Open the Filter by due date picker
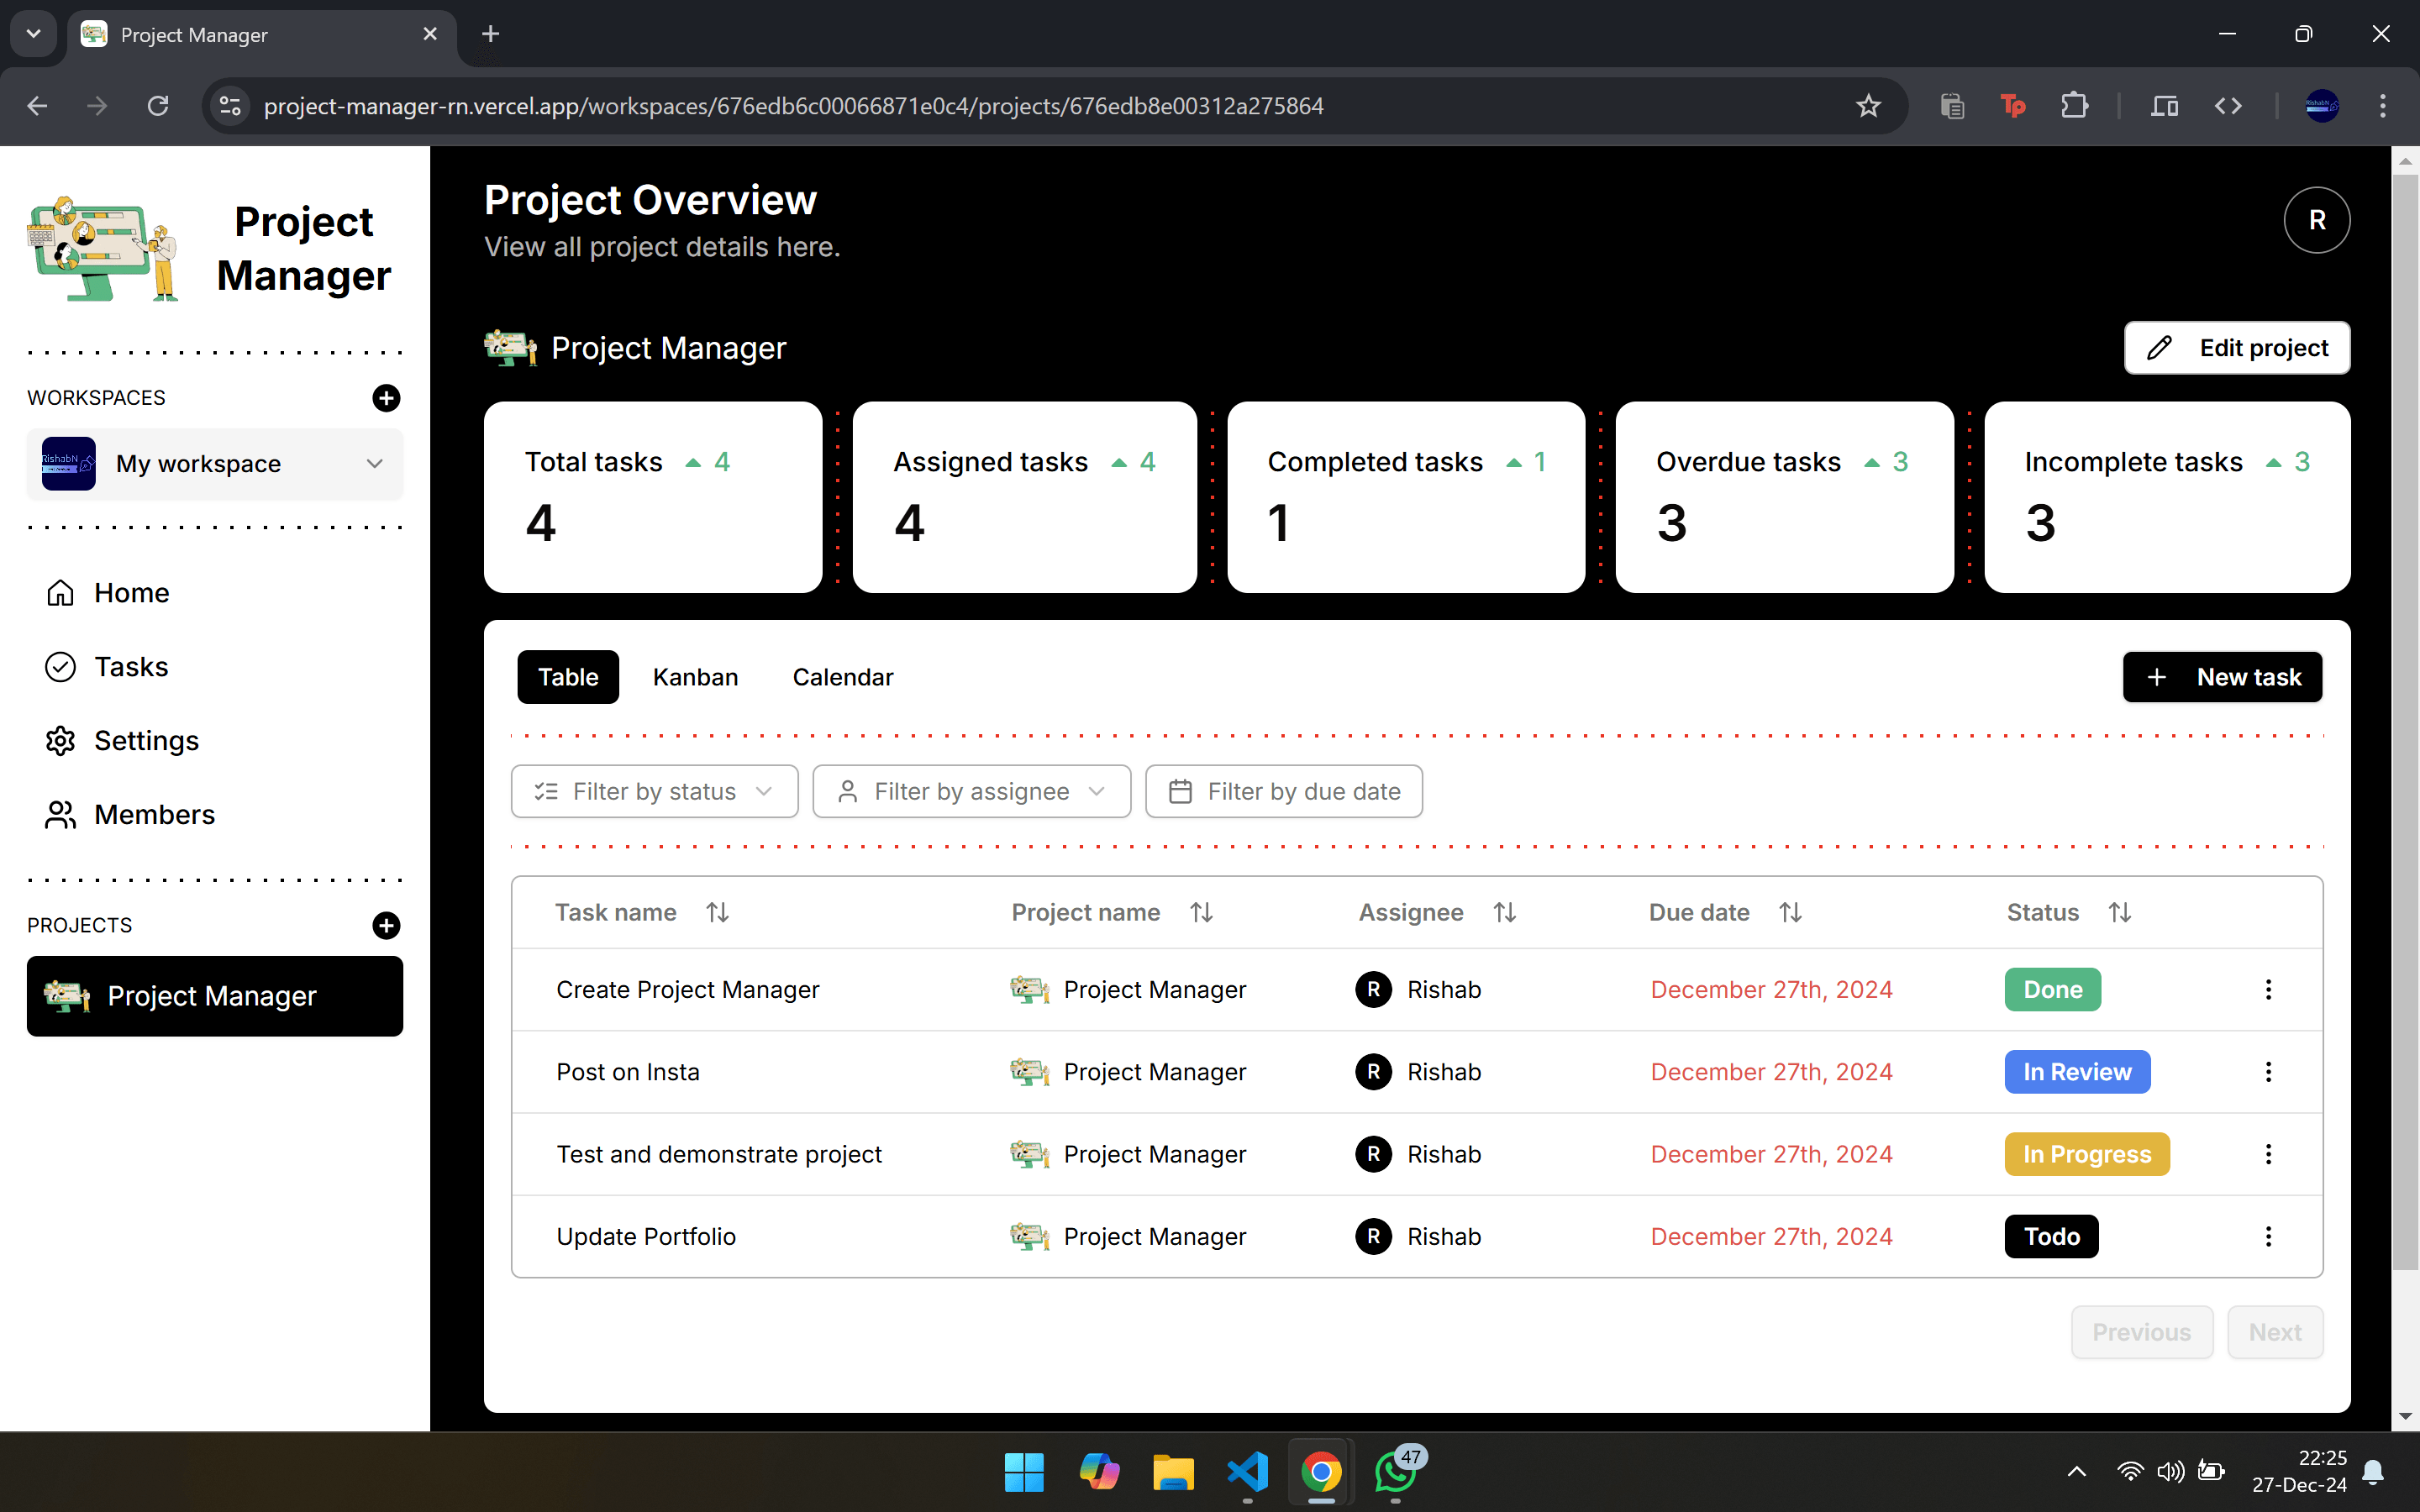 [1283, 791]
